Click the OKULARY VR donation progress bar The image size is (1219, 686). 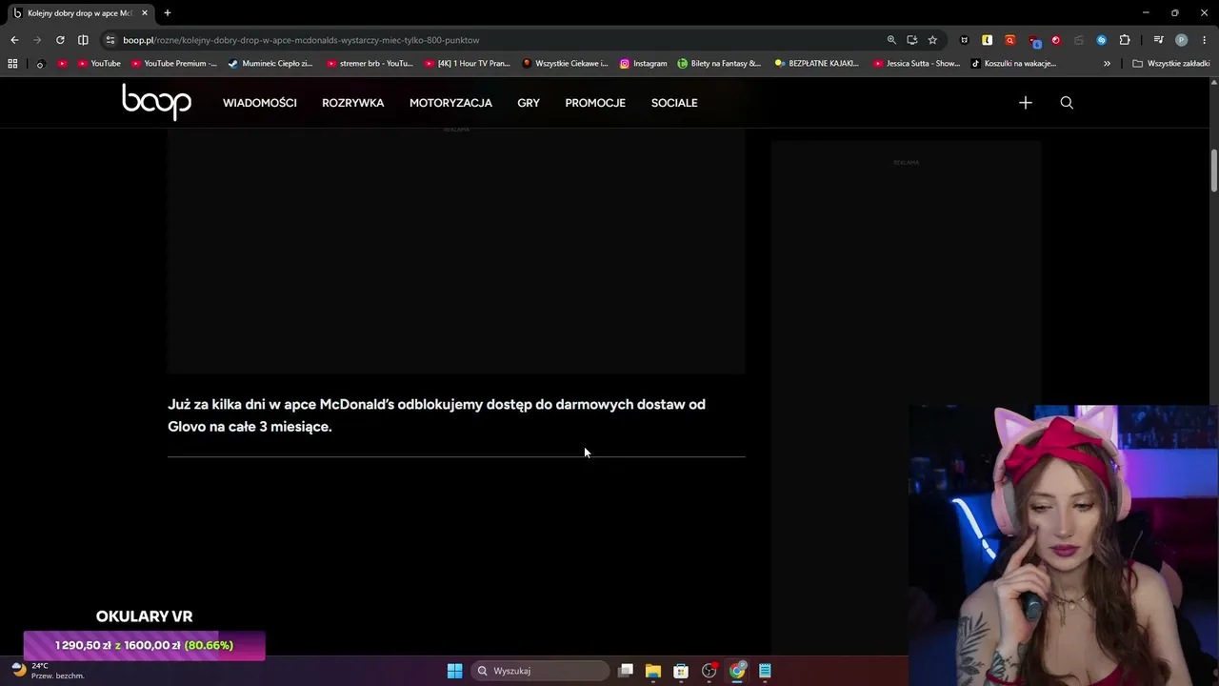(145, 645)
